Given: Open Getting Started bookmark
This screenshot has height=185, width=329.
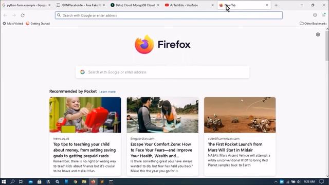Looking at the screenshot, I should coord(38,24).
